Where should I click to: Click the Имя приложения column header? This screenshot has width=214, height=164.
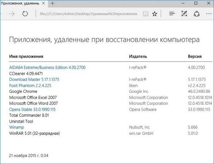pyautogui.click(x=26, y=56)
